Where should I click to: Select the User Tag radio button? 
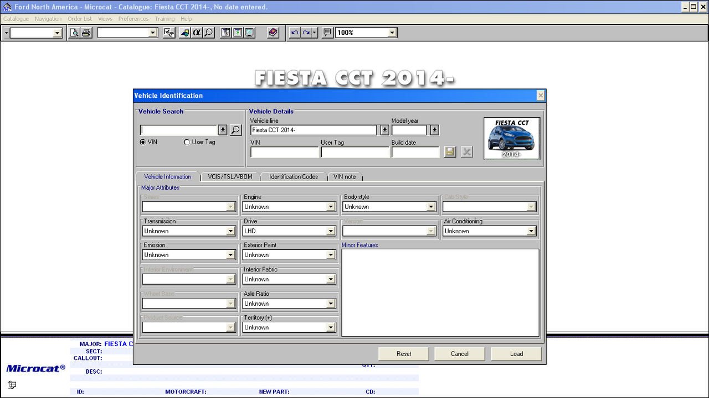(187, 142)
